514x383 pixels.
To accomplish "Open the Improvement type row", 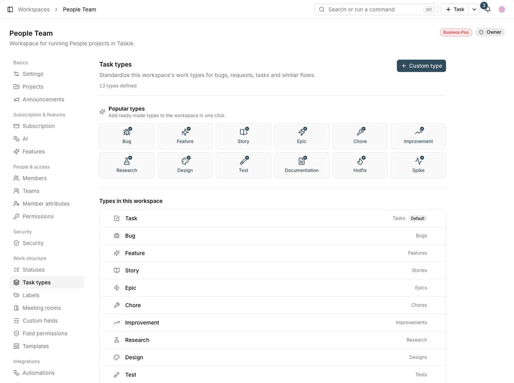I will tap(272, 323).
